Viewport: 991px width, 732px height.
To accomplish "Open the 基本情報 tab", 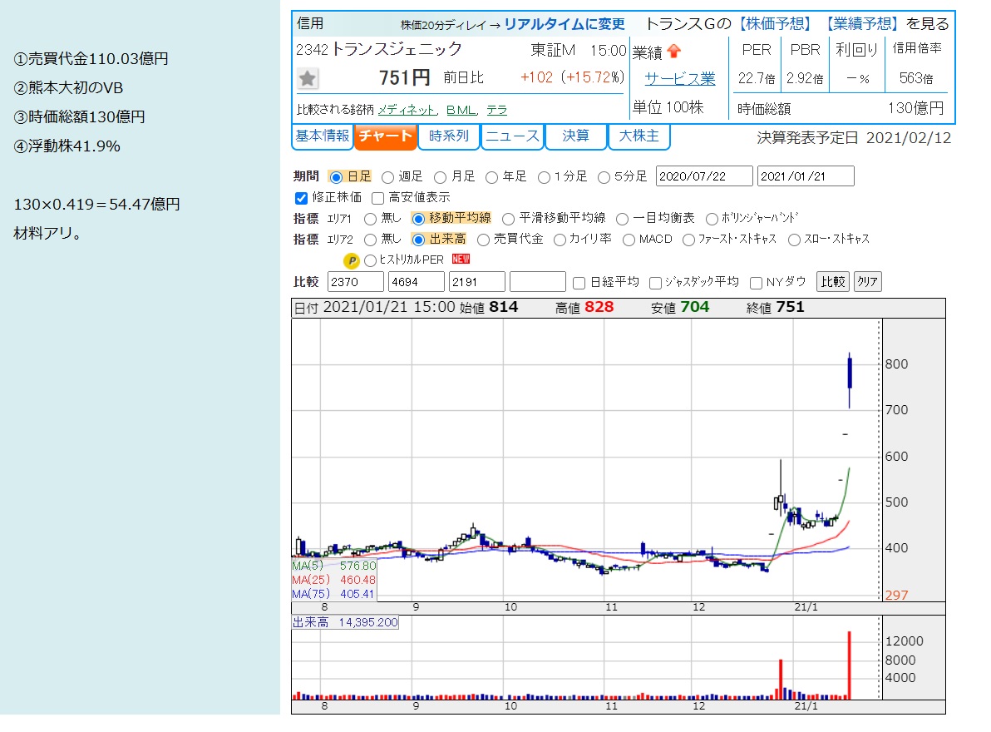I will (x=323, y=136).
